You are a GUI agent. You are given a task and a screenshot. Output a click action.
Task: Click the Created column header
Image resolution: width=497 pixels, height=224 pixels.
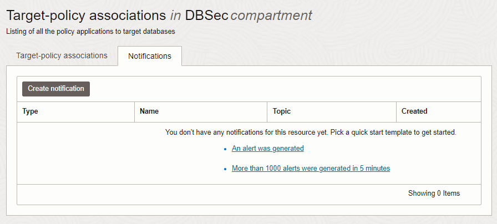pyautogui.click(x=414, y=111)
